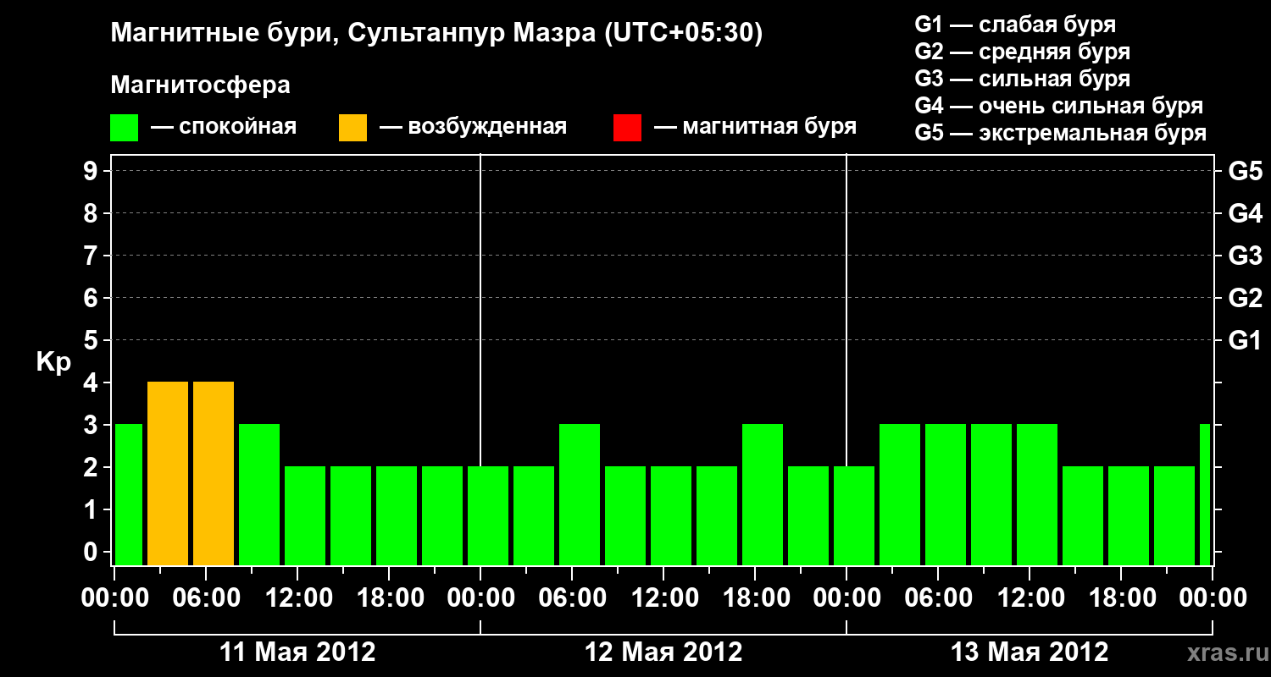The image size is (1271, 677).
Task: Click the 'G2 — средняя буря' legend line
Action: [x=1022, y=52]
